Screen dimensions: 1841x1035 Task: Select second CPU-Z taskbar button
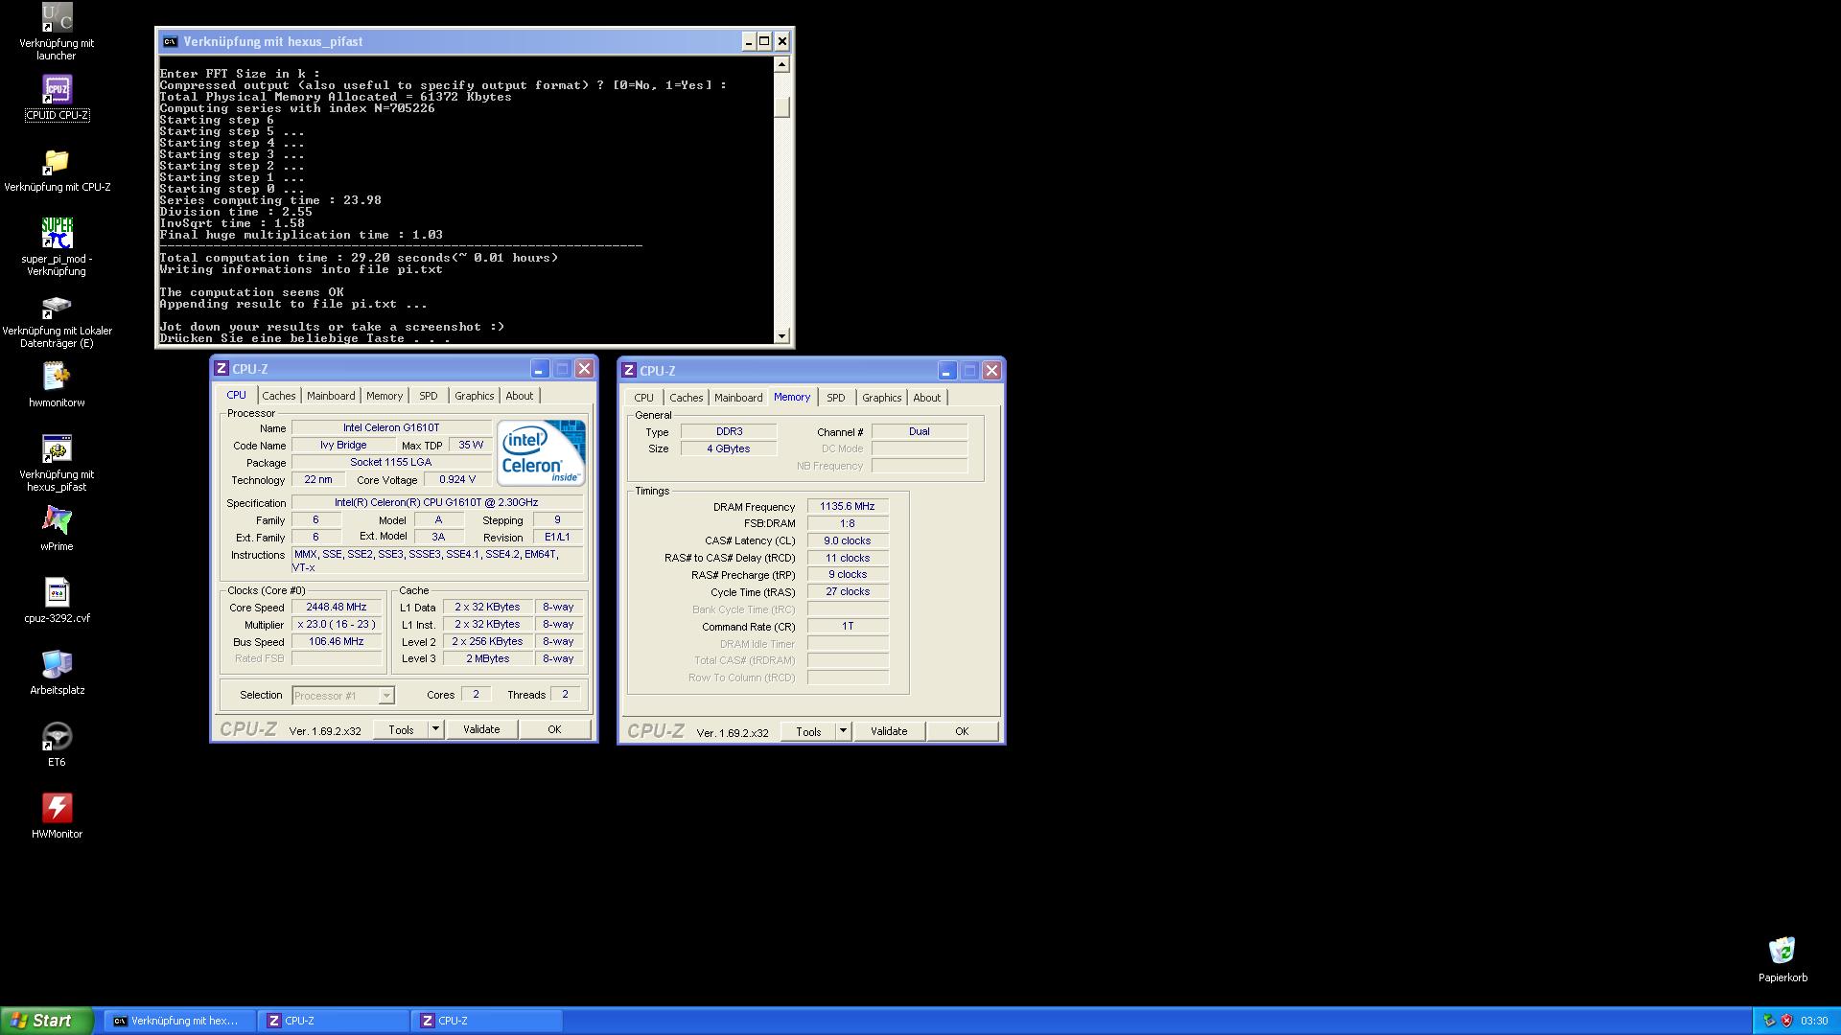(x=486, y=1021)
